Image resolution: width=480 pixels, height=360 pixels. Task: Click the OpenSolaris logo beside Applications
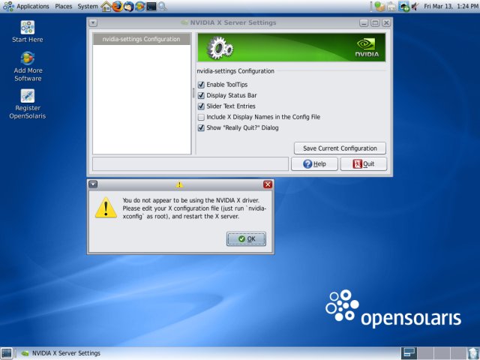(x=8, y=6)
